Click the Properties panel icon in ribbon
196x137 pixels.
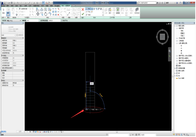(8, 14)
